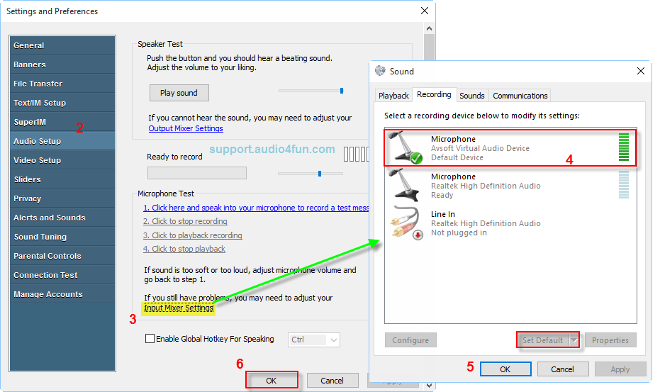Open the Input Mixer Settings link
Screen dimensions: 660x392
179,308
